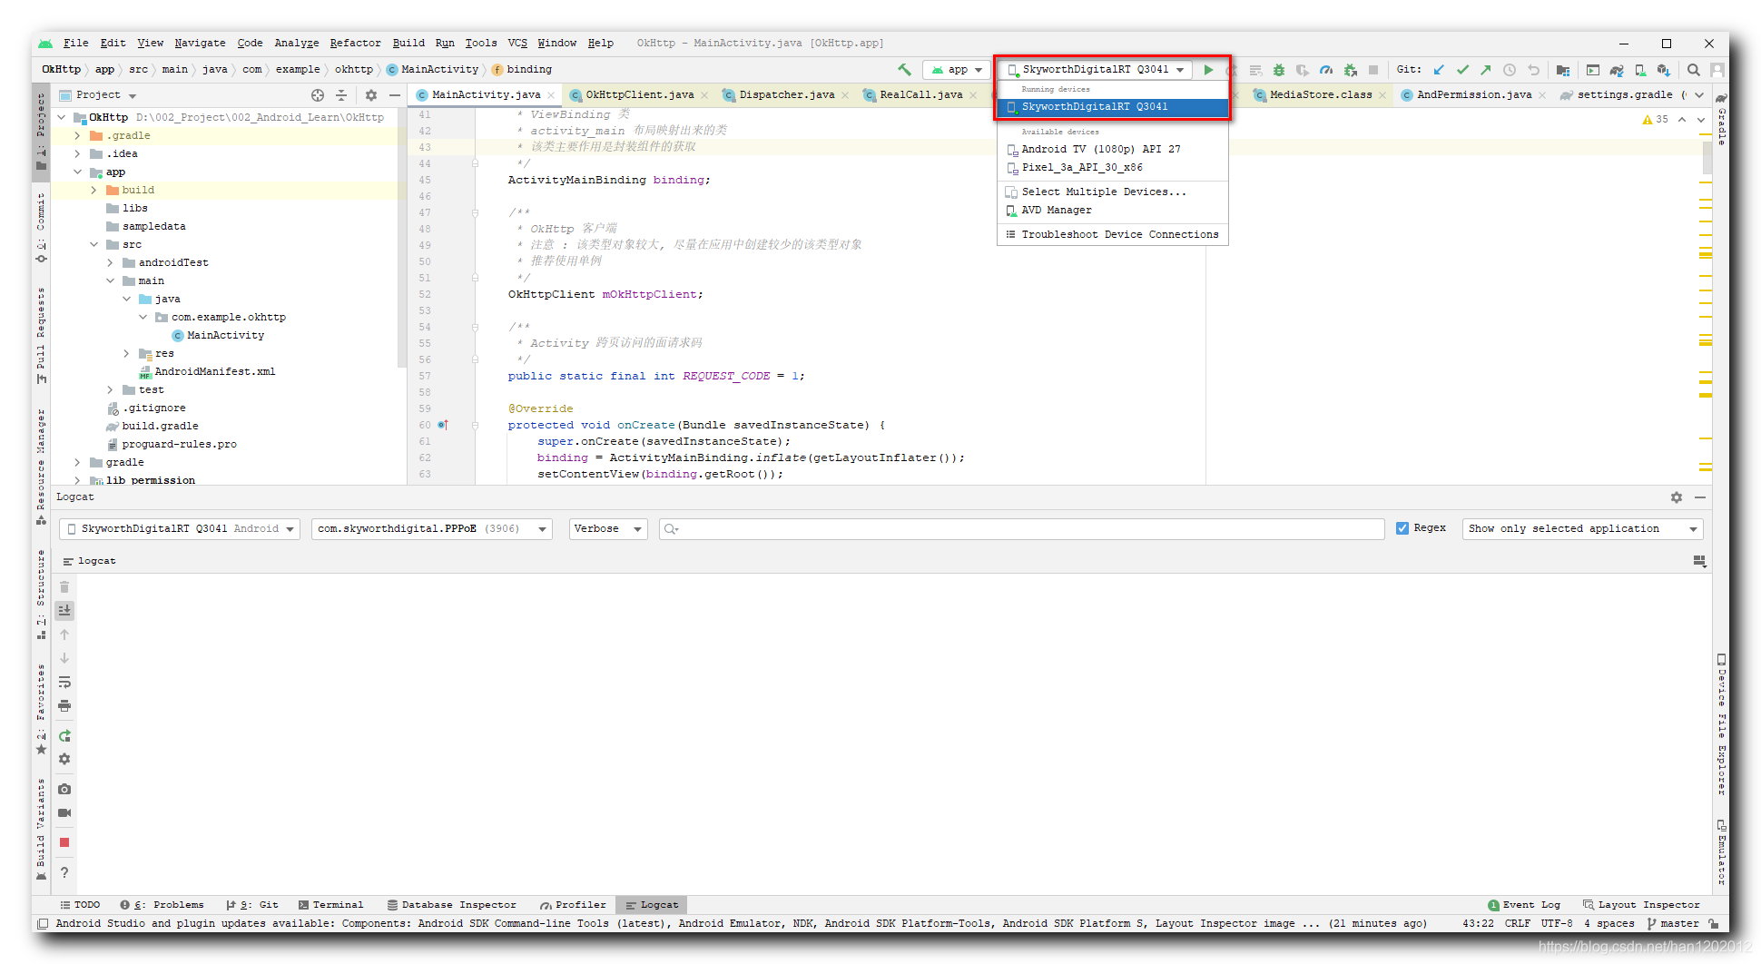
Task: Click the Logcat search filter field
Action: click(x=1021, y=528)
